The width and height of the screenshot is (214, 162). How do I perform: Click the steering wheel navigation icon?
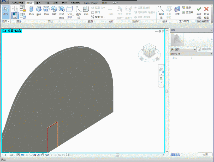(162, 70)
